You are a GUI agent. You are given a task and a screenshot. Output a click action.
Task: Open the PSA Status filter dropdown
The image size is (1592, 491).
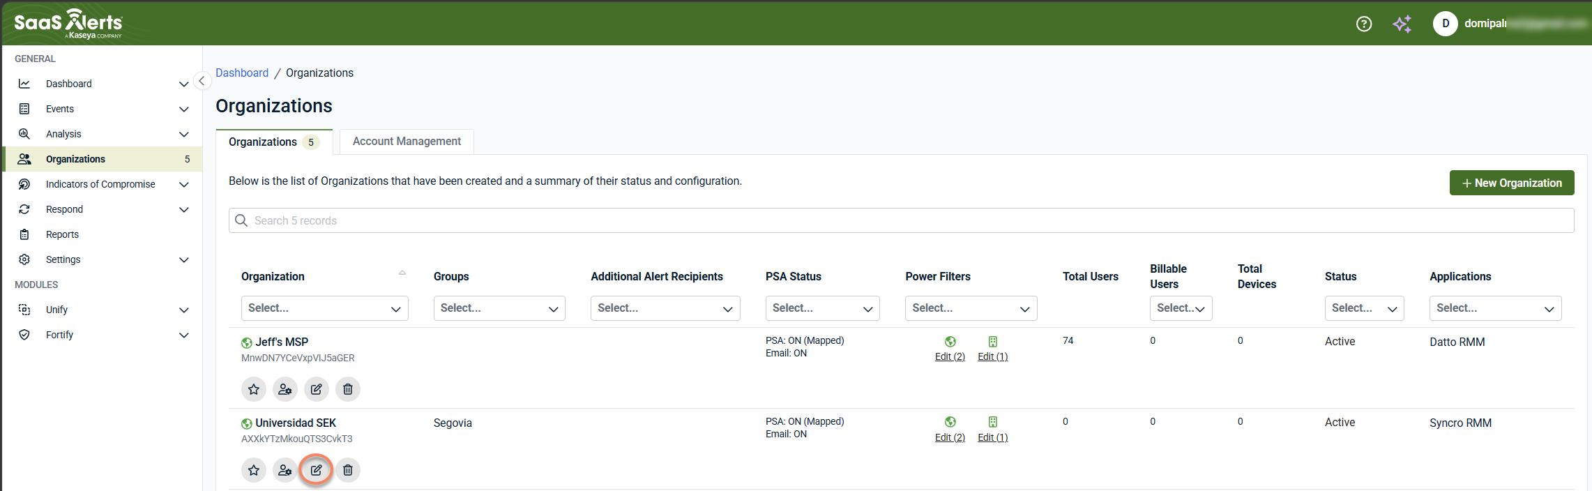tap(823, 308)
